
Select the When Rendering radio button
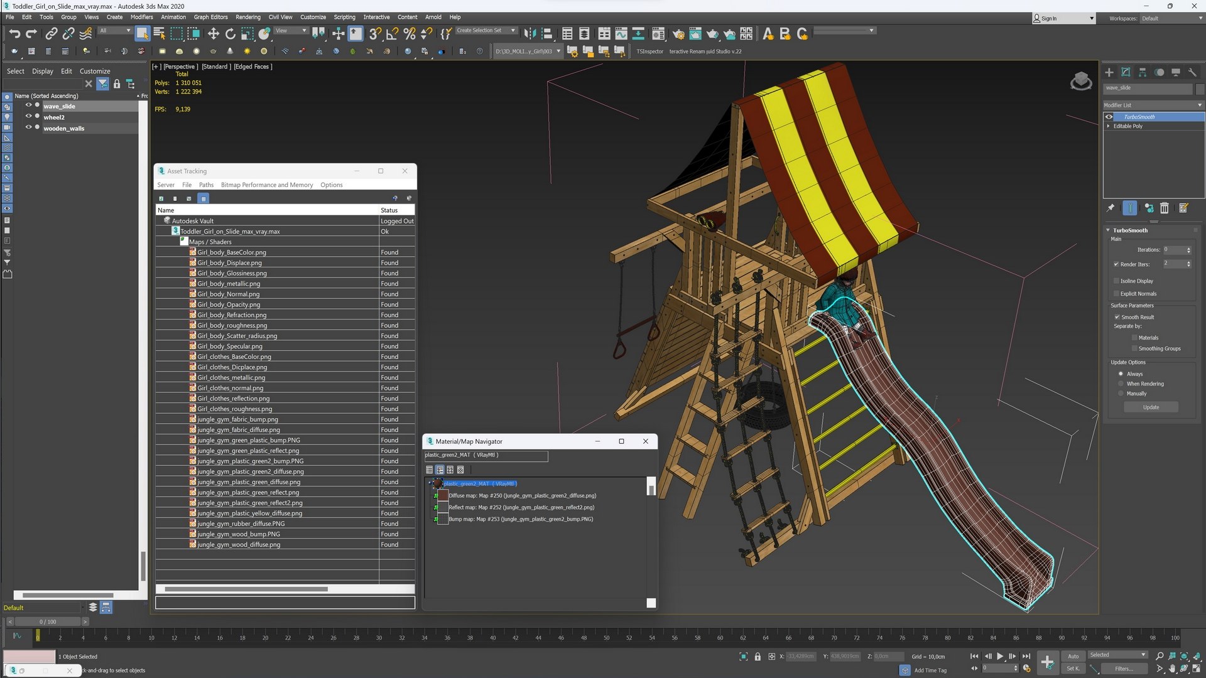[1121, 384]
